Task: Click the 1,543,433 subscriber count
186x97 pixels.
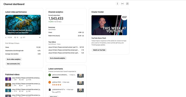Action: (x=56, y=18)
